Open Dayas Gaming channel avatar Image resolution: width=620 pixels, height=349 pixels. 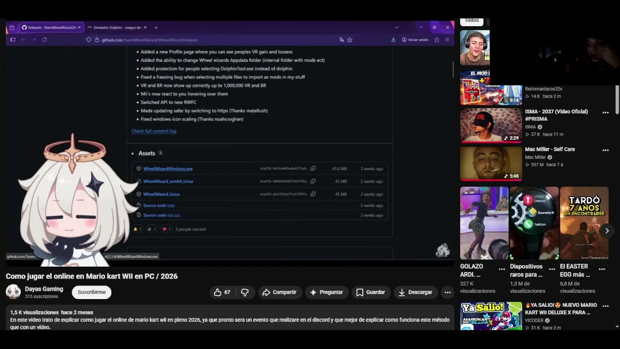(x=13, y=292)
